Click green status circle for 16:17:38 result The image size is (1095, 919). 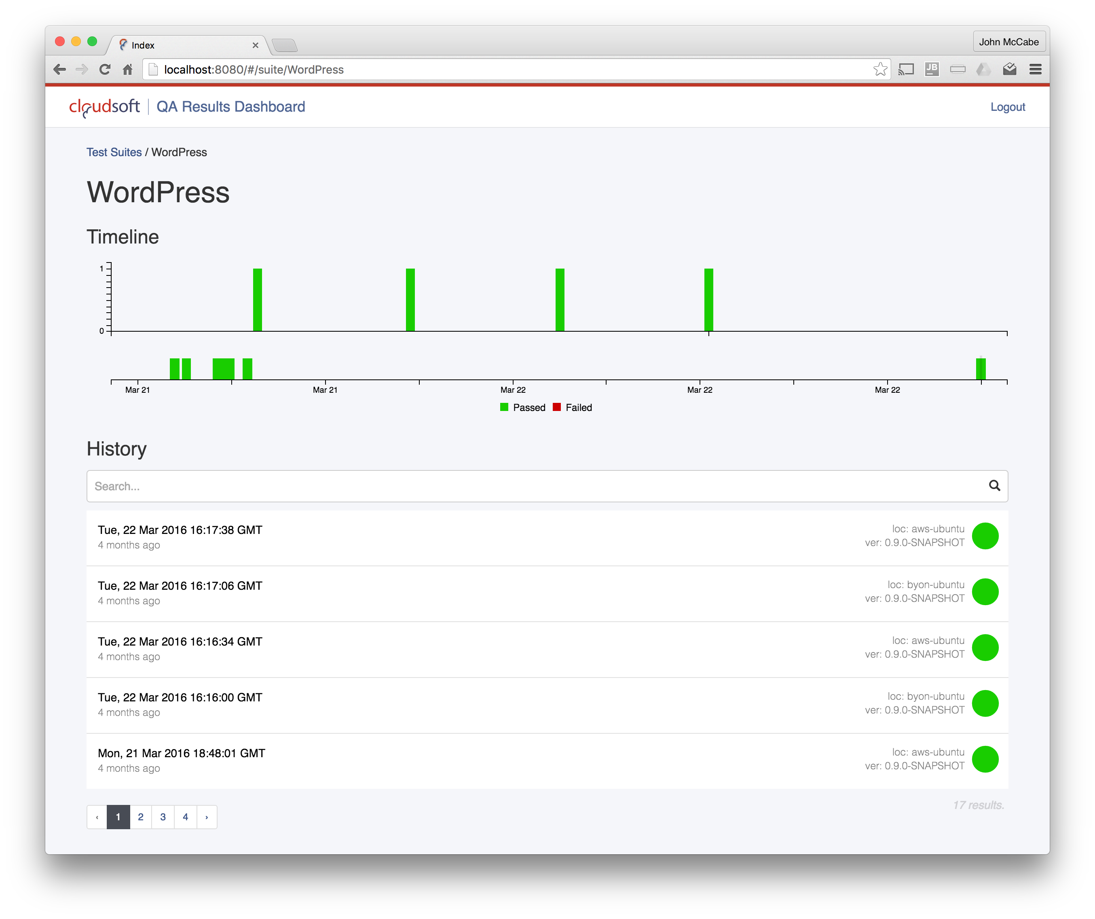(x=985, y=536)
